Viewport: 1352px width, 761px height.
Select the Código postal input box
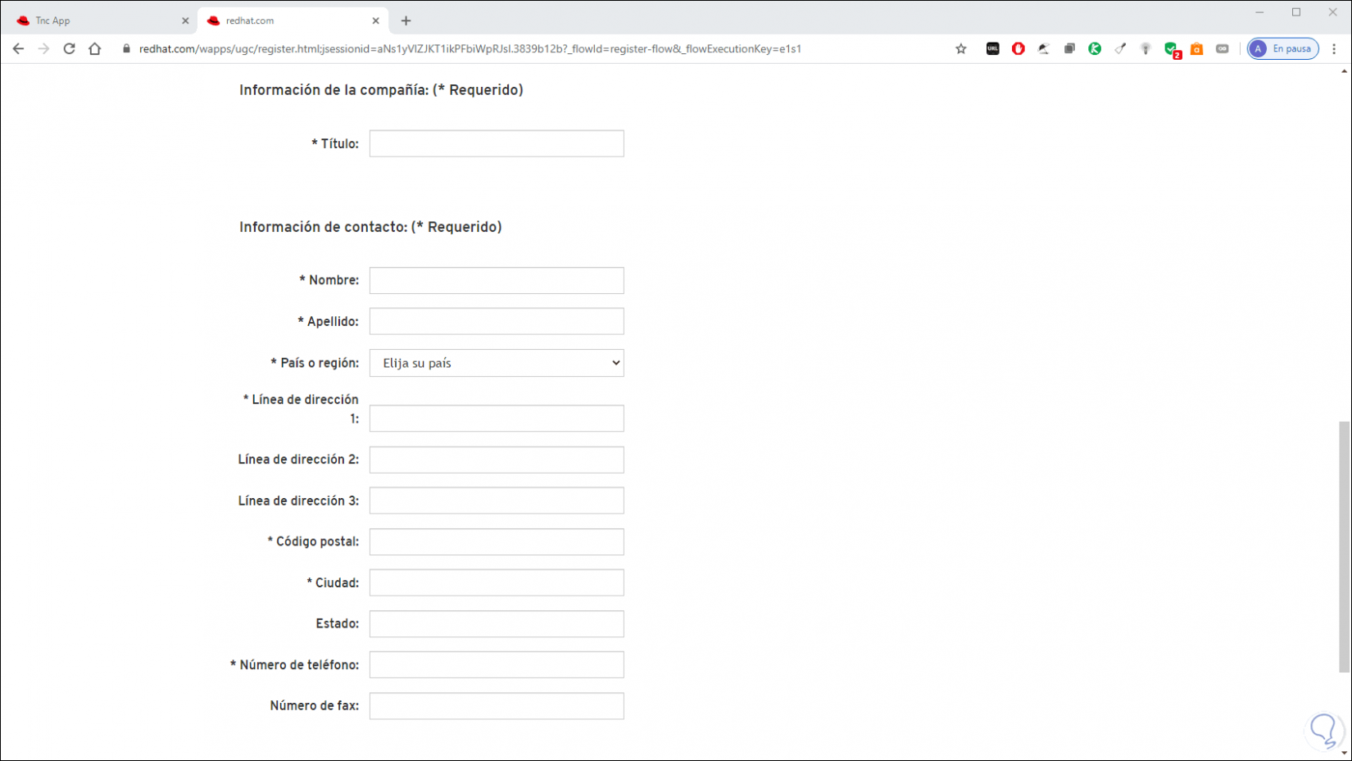(x=497, y=541)
